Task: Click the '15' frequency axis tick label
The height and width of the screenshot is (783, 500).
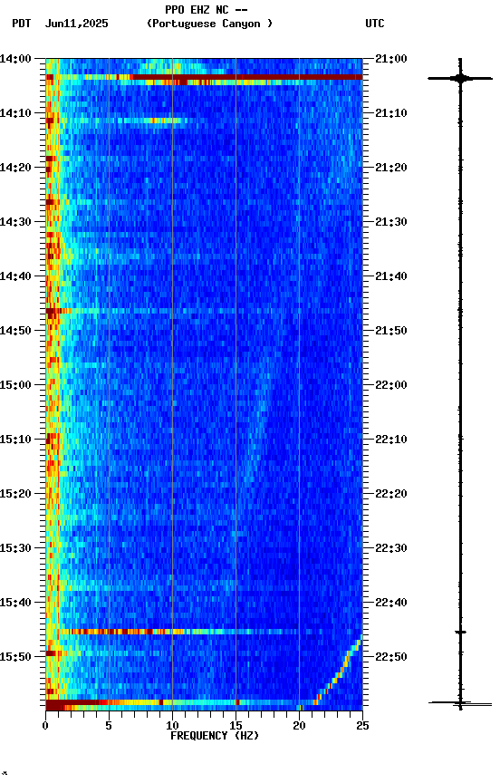Action: pos(236,726)
